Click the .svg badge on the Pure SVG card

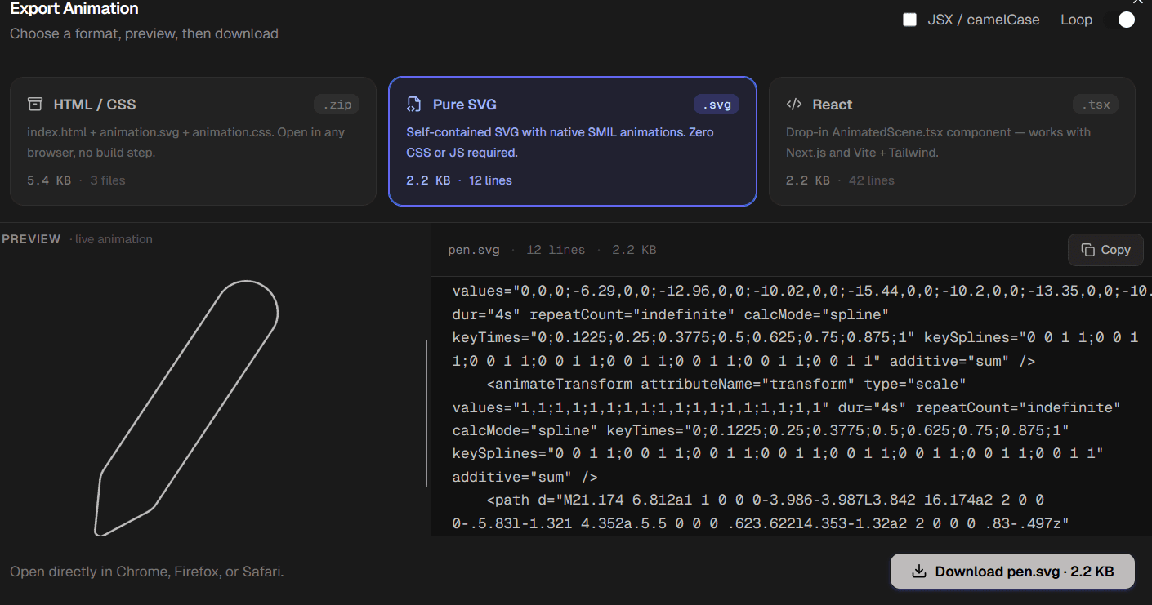[717, 104]
